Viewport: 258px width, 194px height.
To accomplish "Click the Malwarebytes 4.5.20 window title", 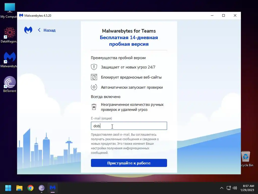I will point(38,15).
